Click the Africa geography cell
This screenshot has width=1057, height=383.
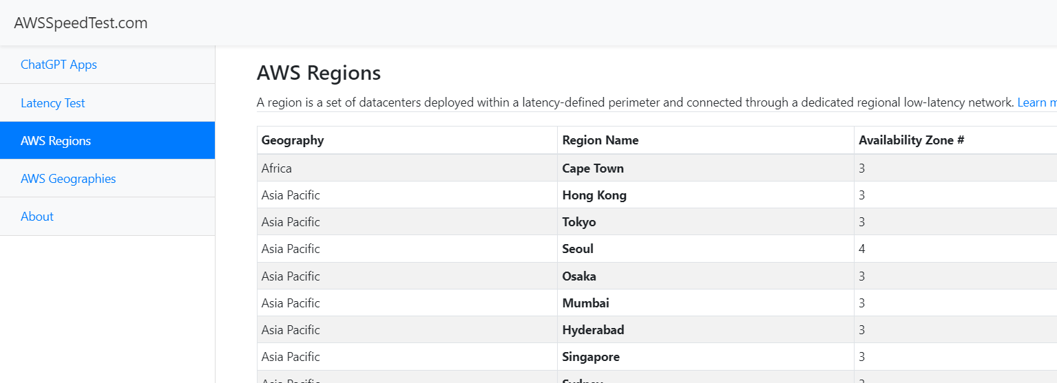tap(277, 168)
